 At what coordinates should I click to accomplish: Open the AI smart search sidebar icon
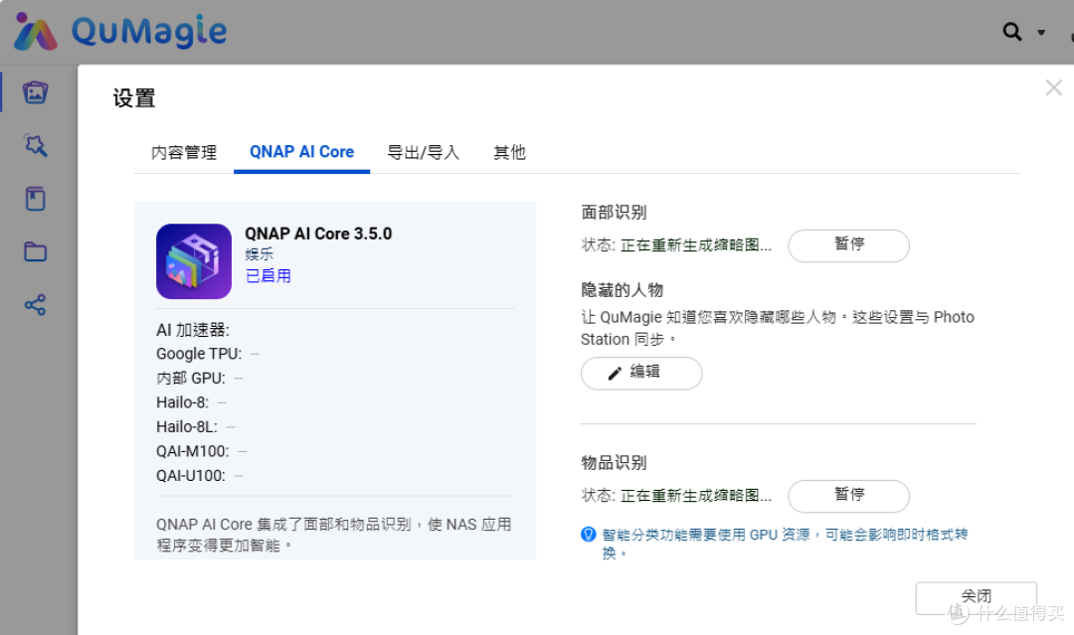[x=35, y=145]
